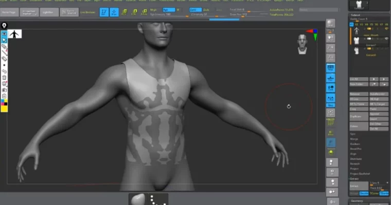Viewport: 391px width, 205px height.
Task: Expand the Boolean section
Action: pos(355,144)
